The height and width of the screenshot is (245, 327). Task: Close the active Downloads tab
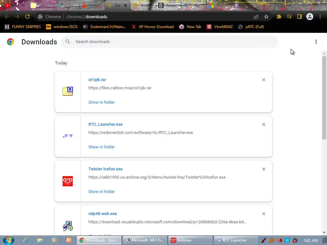[x=125, y=5]
